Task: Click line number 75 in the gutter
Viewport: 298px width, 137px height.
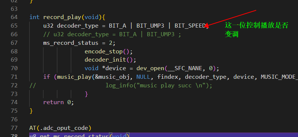Action: coord(14,110)
